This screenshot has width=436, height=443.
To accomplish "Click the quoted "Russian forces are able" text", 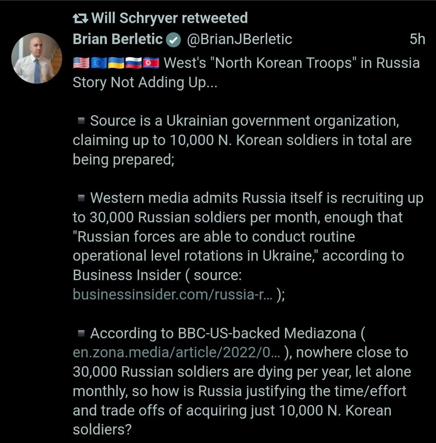I will (x=214, y=236).
